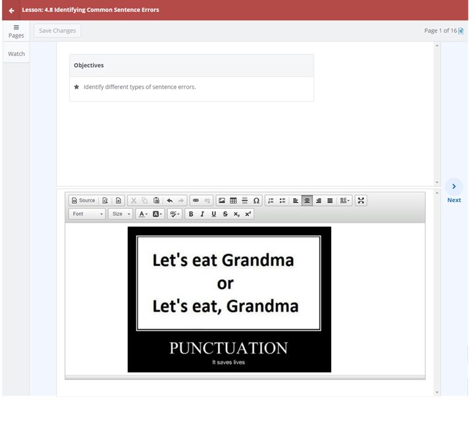Click the lesson title in header

(x=90, y=10)
